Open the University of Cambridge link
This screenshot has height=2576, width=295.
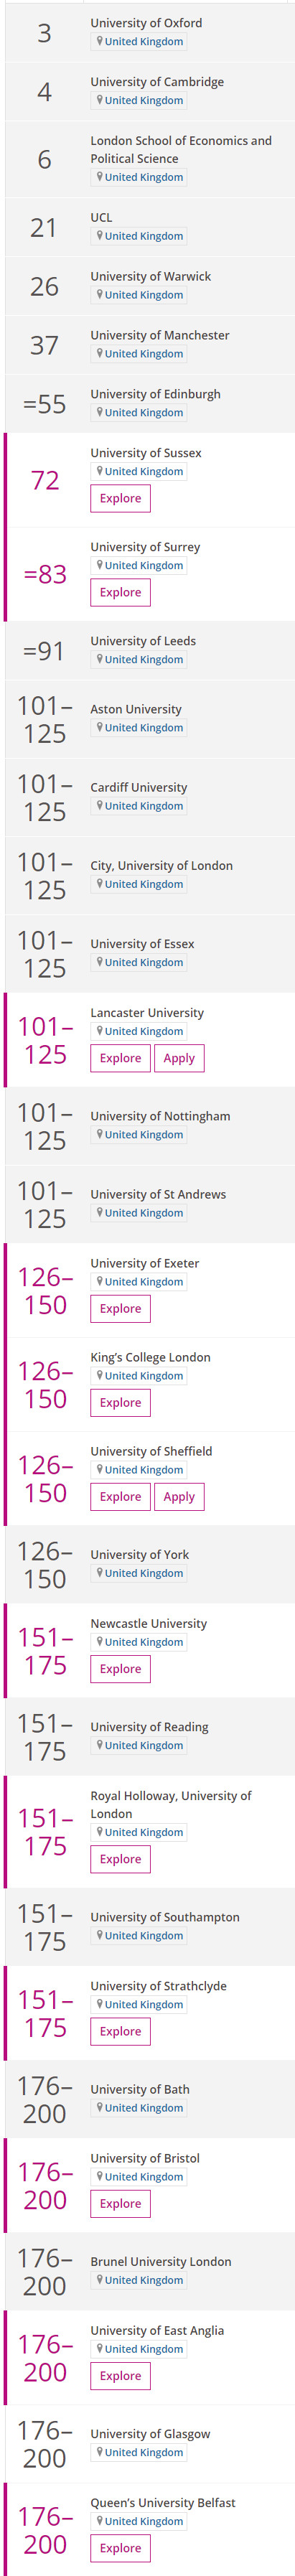click(x=157, y=82)
